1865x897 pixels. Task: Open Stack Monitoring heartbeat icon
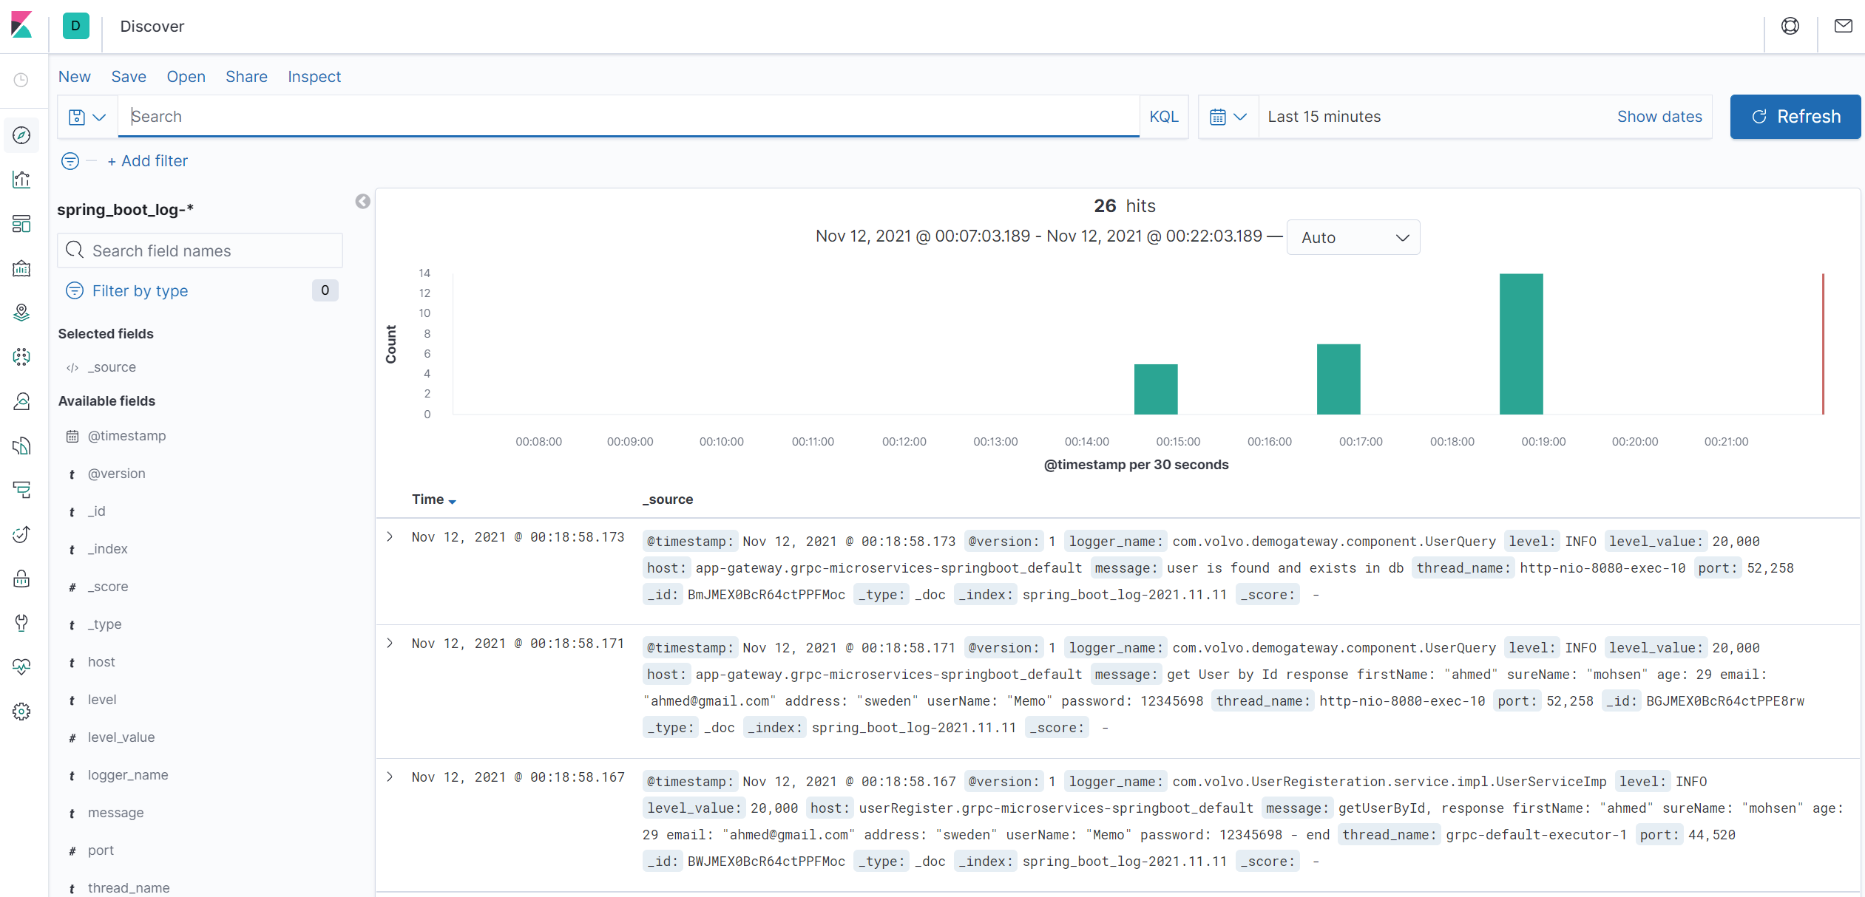pyautogui.click(x=21, y=667)
